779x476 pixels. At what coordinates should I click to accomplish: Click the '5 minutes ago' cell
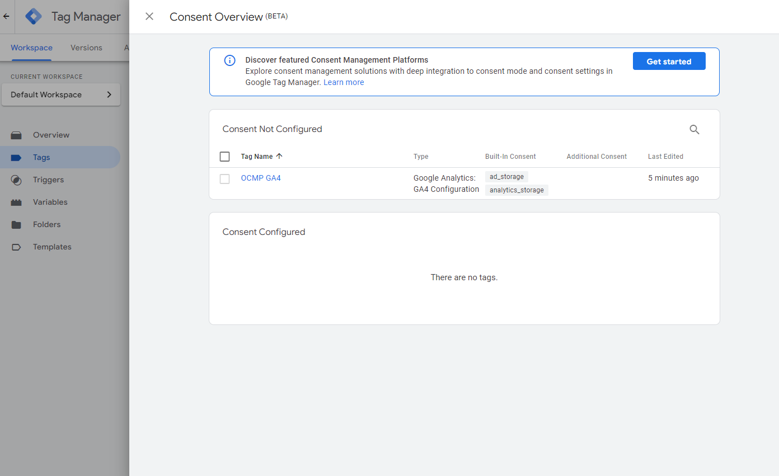[x=673, y=178]
